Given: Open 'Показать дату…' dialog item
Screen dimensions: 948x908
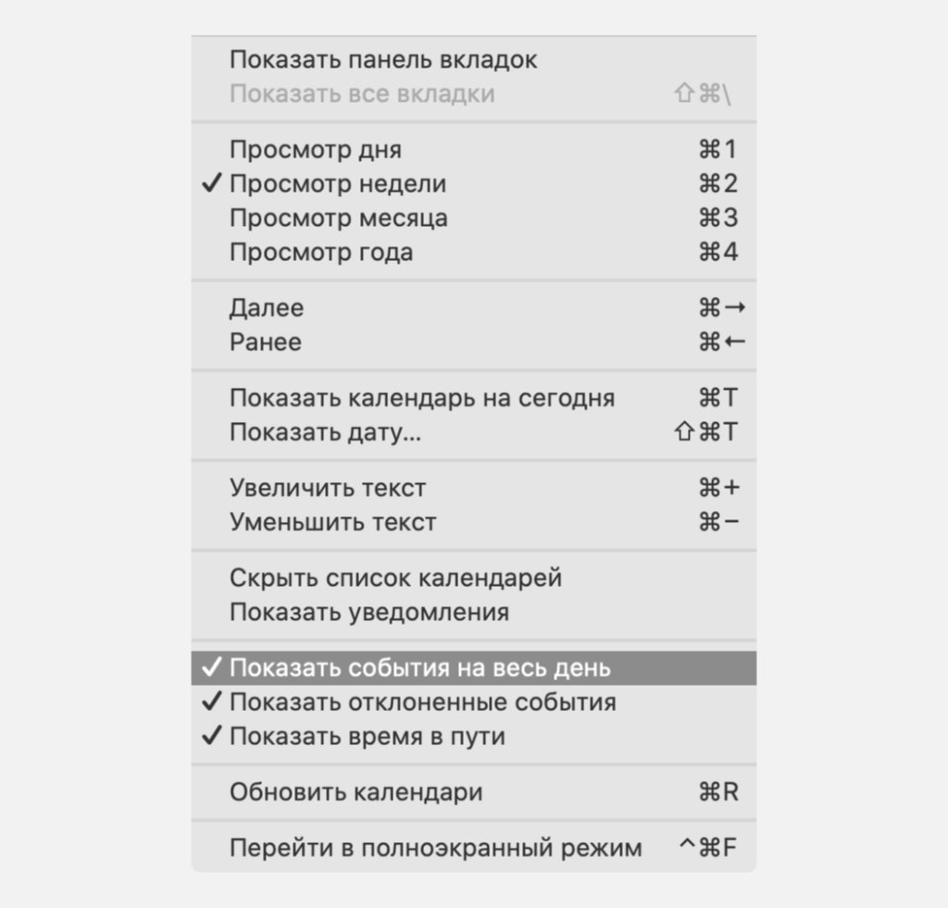Looking at the screenshot, I should (x=325, y=432).
